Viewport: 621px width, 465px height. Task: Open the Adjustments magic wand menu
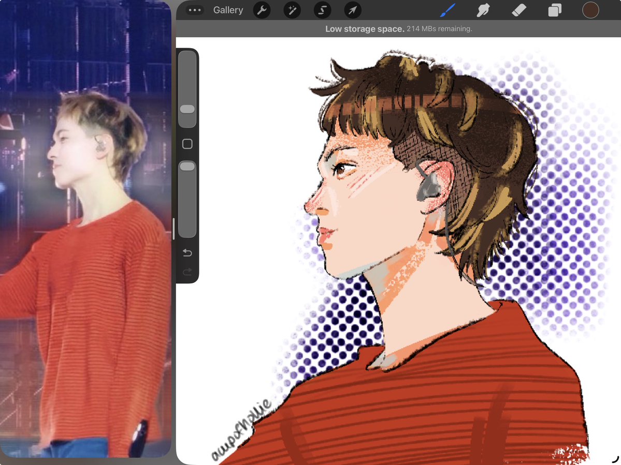(292, 10)
